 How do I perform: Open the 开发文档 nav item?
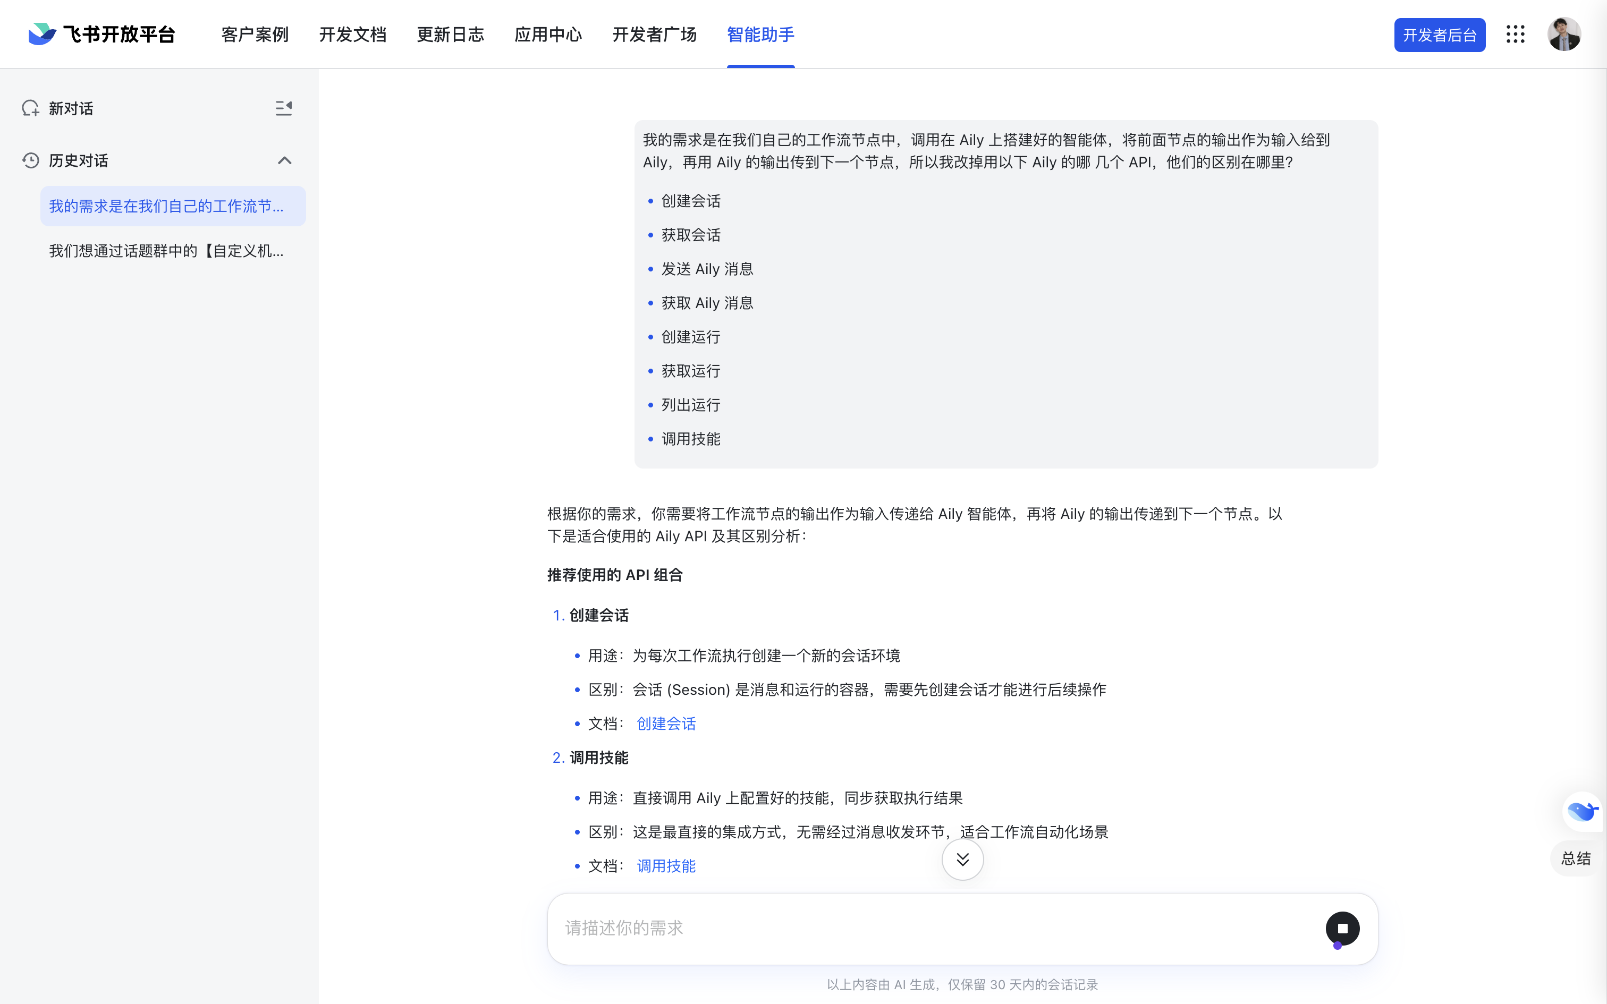(x=353, y=35)
